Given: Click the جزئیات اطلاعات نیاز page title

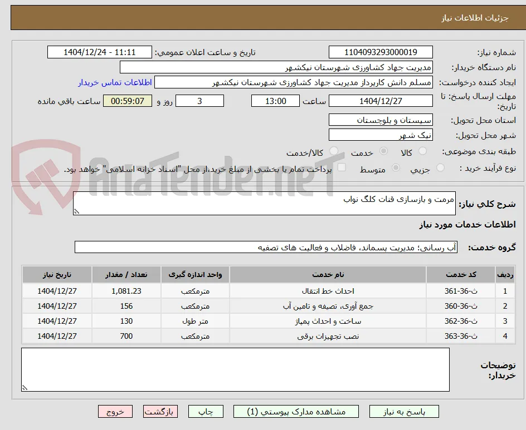Looking at the screenshot, I should pyautogui.click(x=475, y=18).
